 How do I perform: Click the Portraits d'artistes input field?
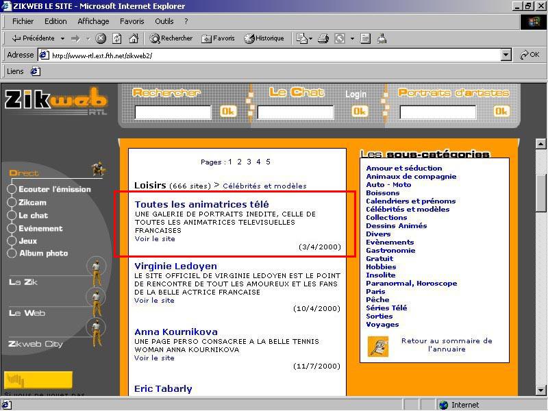pos(438,112)
